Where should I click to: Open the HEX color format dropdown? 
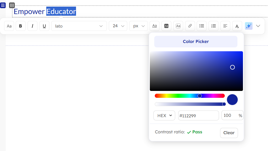click(164, 115)
